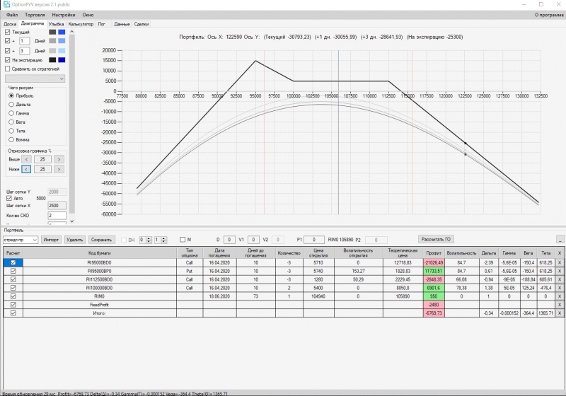The height and width of the screenshot is (396, 566).
Task: Select the Гамма radio button
Action: (11, 113)
